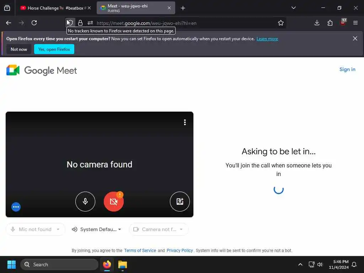Open the Terms of Service link
The height and width of the screenshot is (273, 364).
pyautogui.click(x=140, y=251)
